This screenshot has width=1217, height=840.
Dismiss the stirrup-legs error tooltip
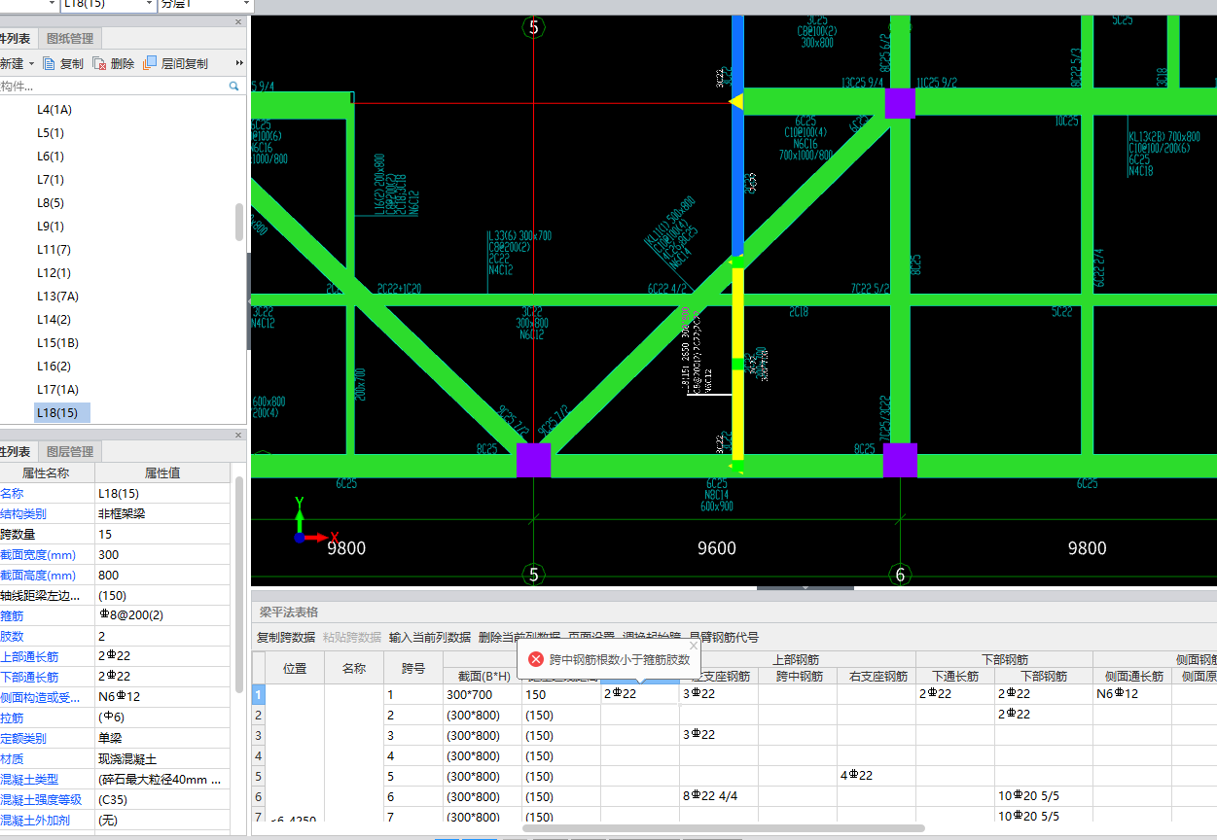[x=694, y=645]
